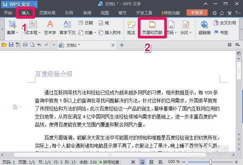Expand 水印 dropdown arrow
The height and width of the screenshot is (165, 243).
[190, 33]
